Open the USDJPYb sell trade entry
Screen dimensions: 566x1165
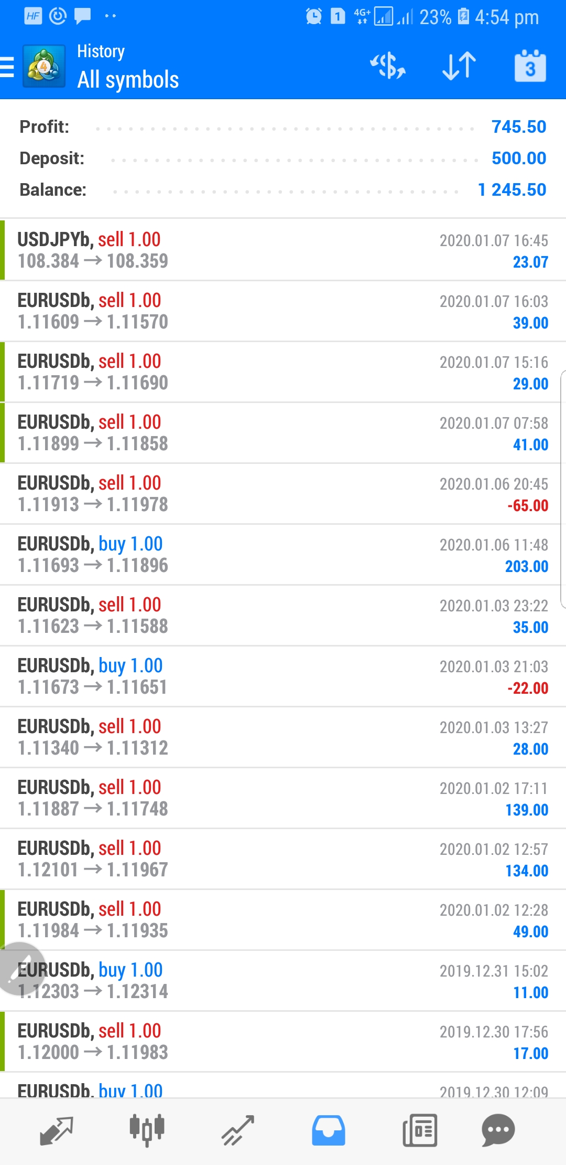click(x=283, y=250)
